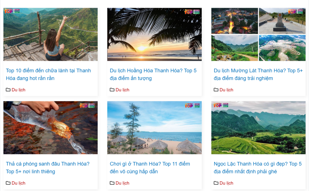Screen dimensions: 309x191
Task: Click the folder icon under Du lịch Mường Lát article
Action: click(216, 90)
